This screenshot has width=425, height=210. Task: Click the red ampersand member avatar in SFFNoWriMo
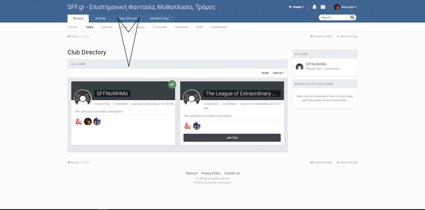pos(79,122)
